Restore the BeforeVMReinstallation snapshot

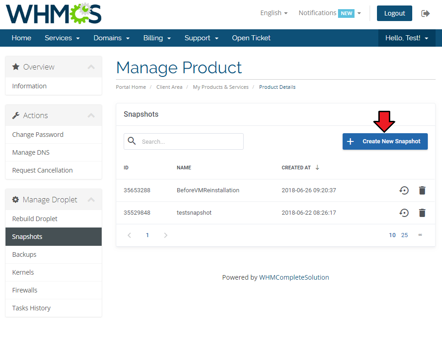click(x=404, y=190)
